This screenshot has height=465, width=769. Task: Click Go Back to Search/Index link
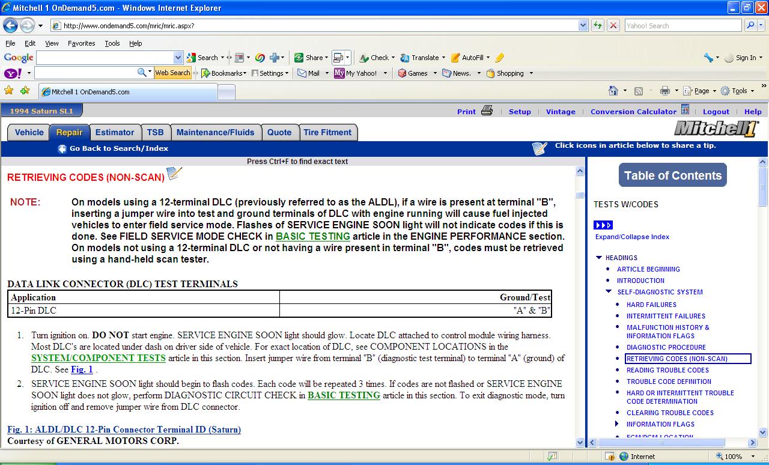(119, 148)
